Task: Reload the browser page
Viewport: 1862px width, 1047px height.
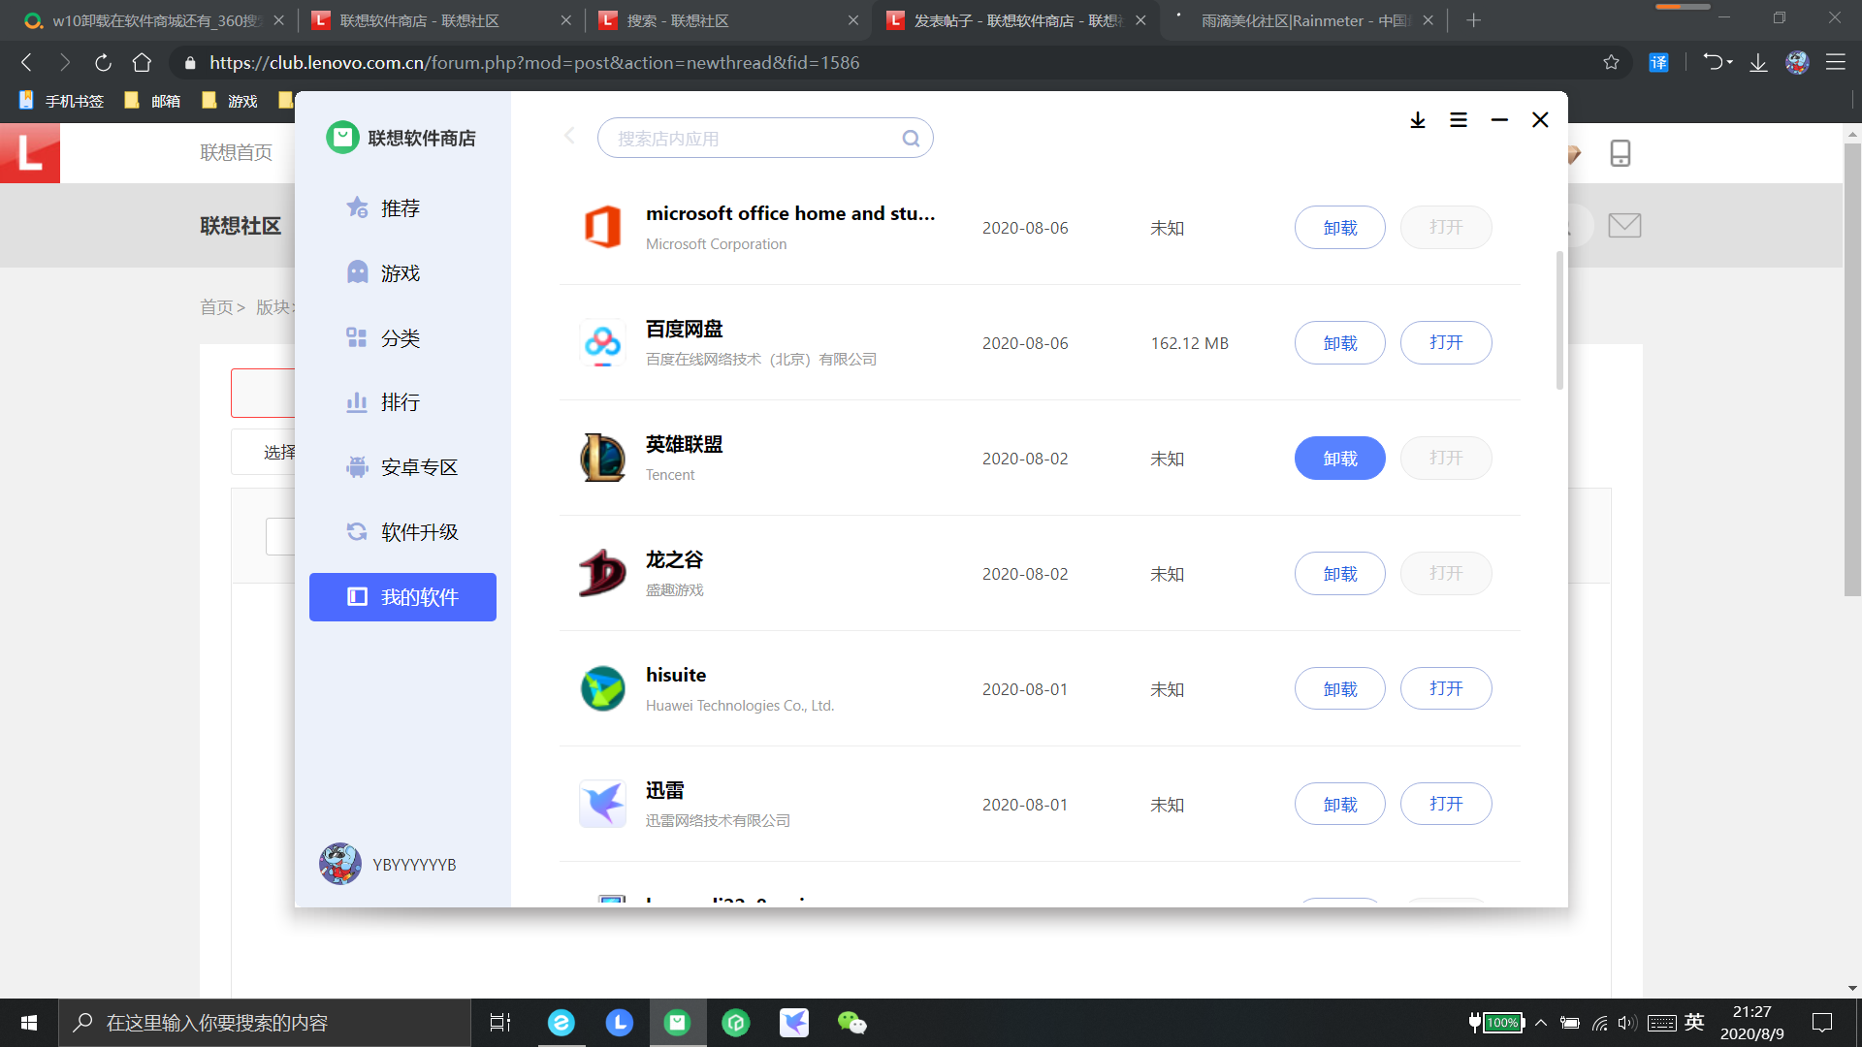Action: (103, 63)
